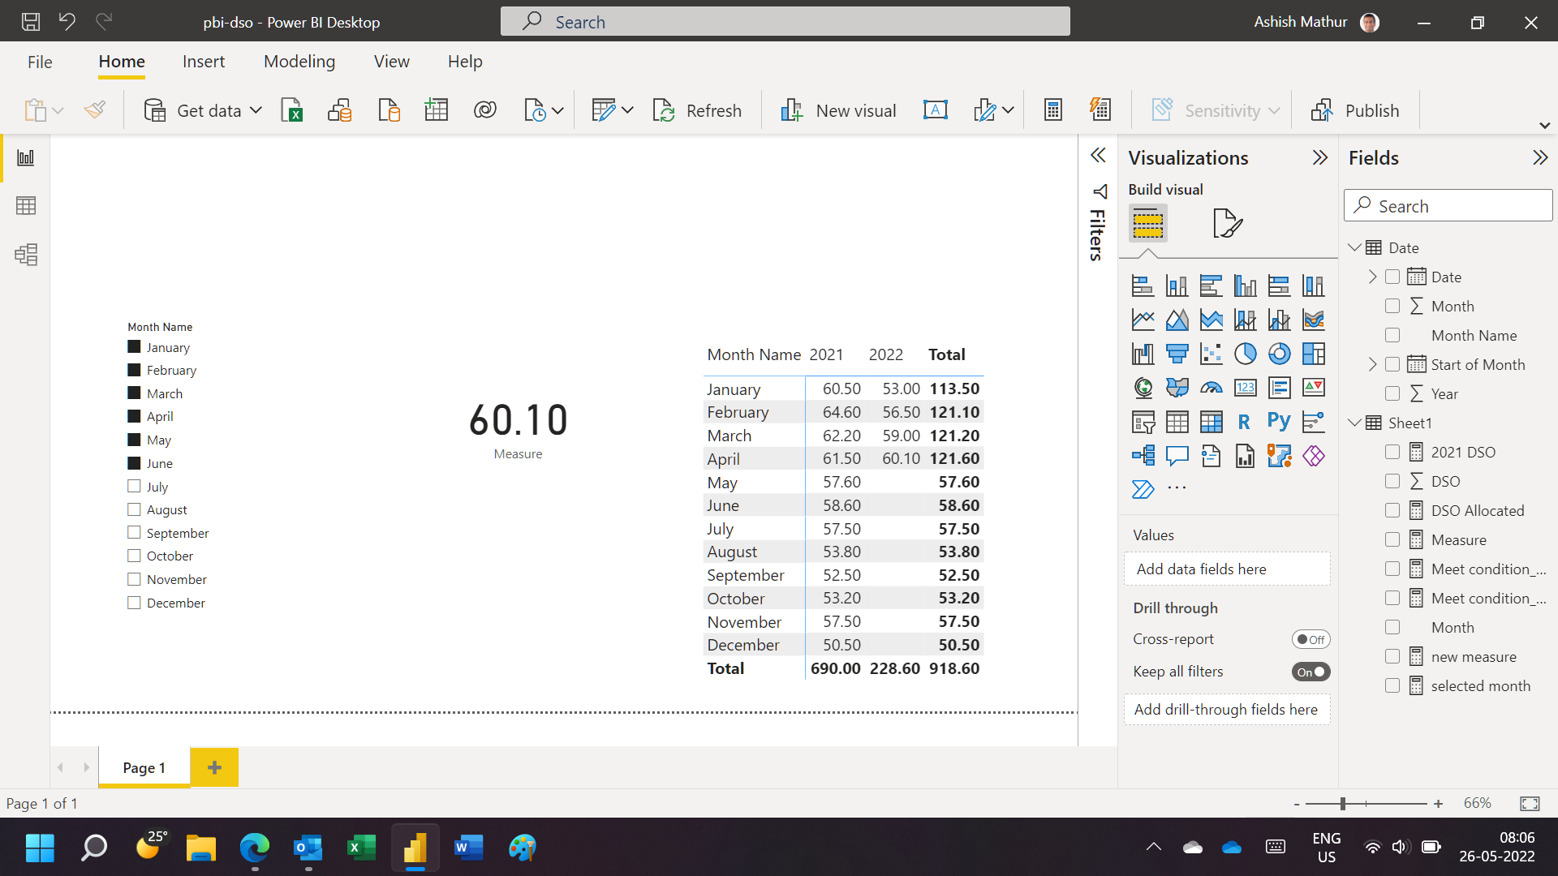The height and width of the screenshot is (876, 1558).
Task: Click the Refresh button
Action: (697, 110)
